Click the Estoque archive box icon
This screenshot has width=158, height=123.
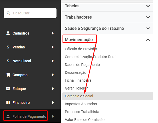[x=8, y=89]
